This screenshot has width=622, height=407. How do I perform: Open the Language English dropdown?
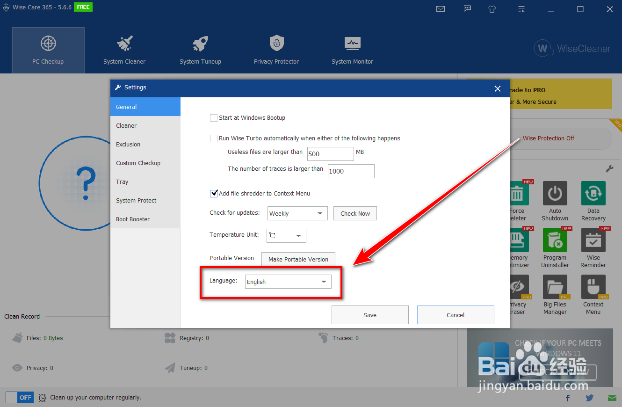(288, 282)
